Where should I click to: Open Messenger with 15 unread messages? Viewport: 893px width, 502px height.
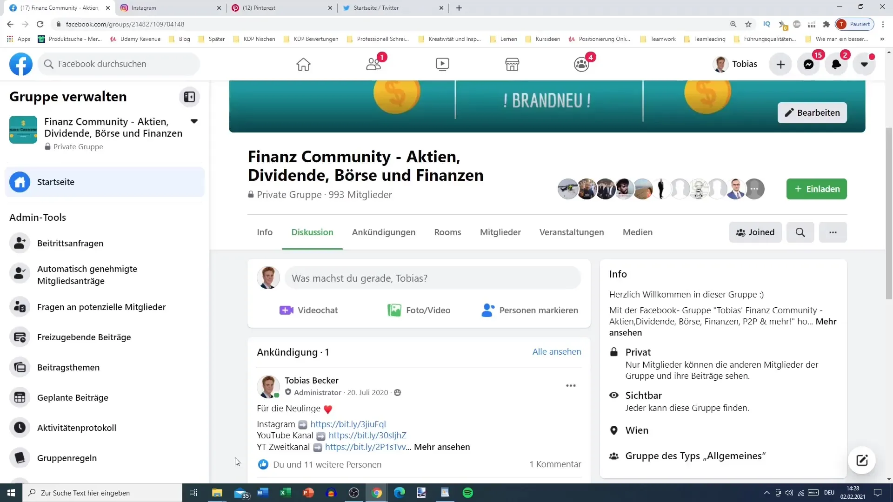809,64
